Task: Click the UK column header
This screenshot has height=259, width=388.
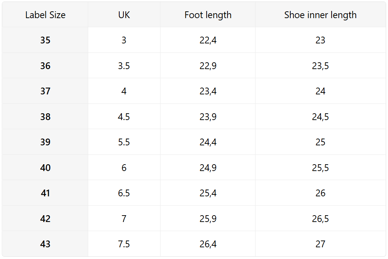Action: [124, 15]
